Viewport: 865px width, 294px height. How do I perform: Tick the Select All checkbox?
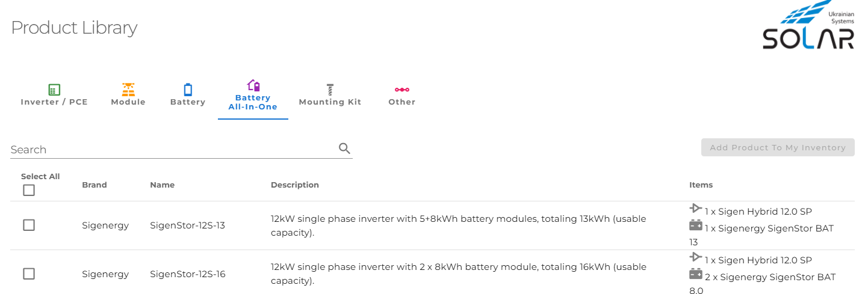29,191
